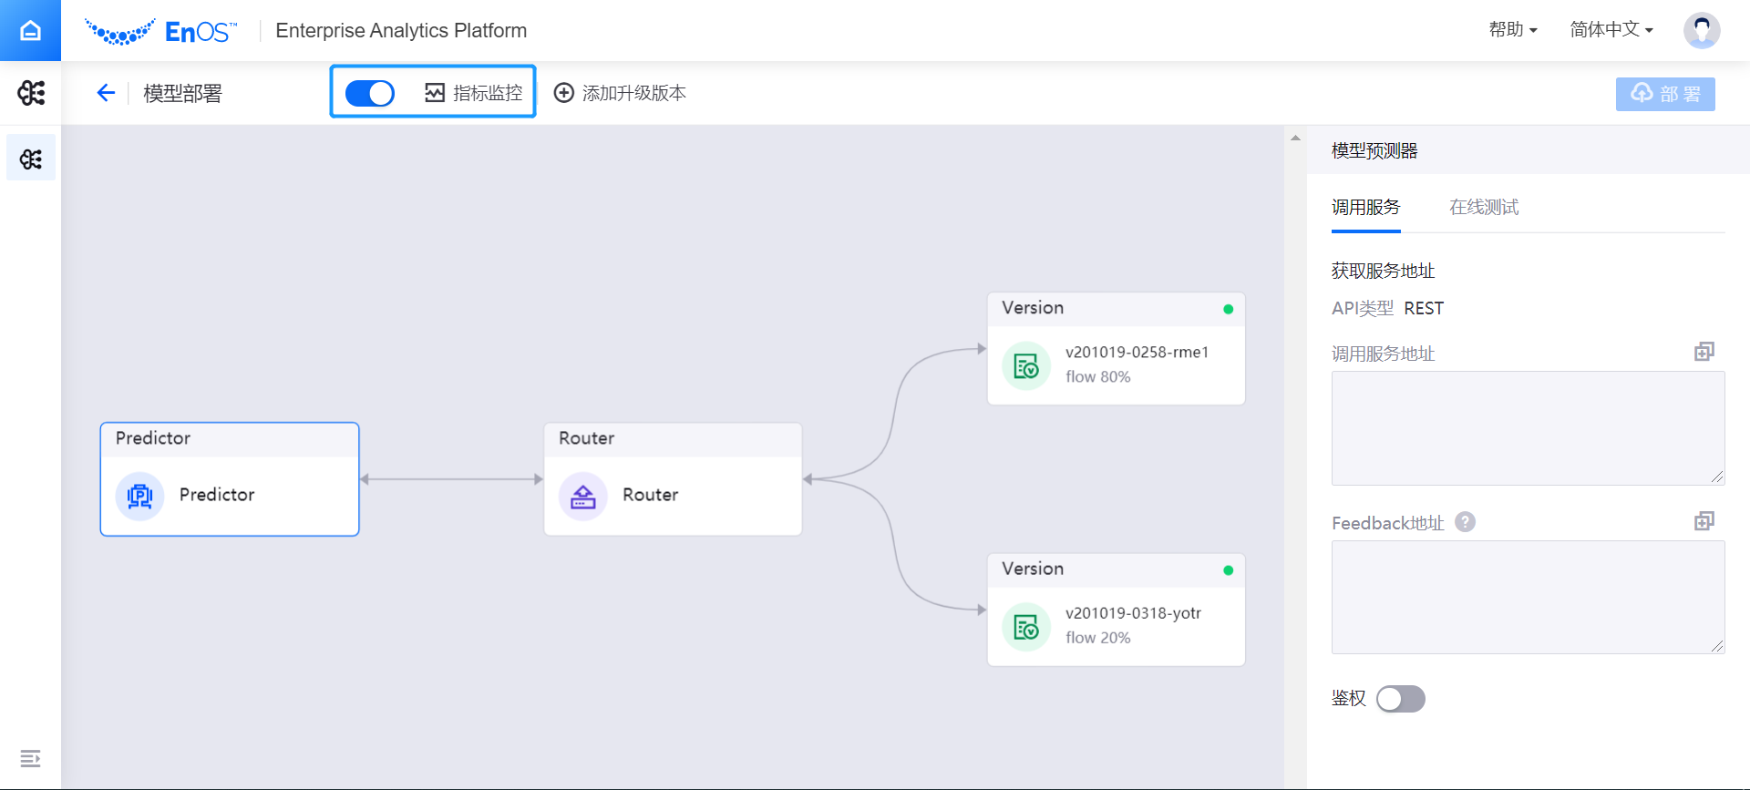The image size is (1750, 790).
Task: Expand the sidebar with bottom menu icon
Action: (30, 758)
